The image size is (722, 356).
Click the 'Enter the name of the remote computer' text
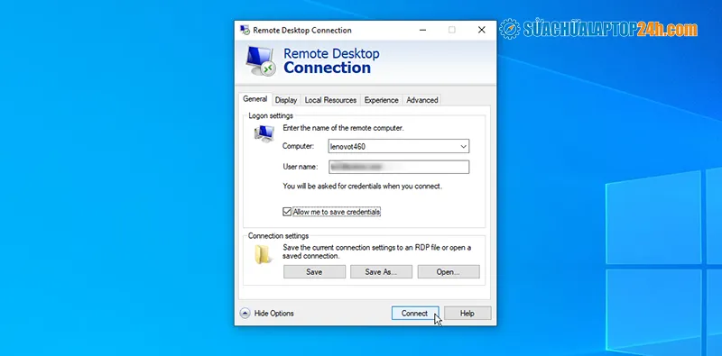343,128
